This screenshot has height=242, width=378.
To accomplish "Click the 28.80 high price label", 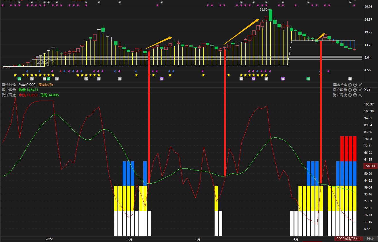I will pyautogui.click(x=264, y=9).
